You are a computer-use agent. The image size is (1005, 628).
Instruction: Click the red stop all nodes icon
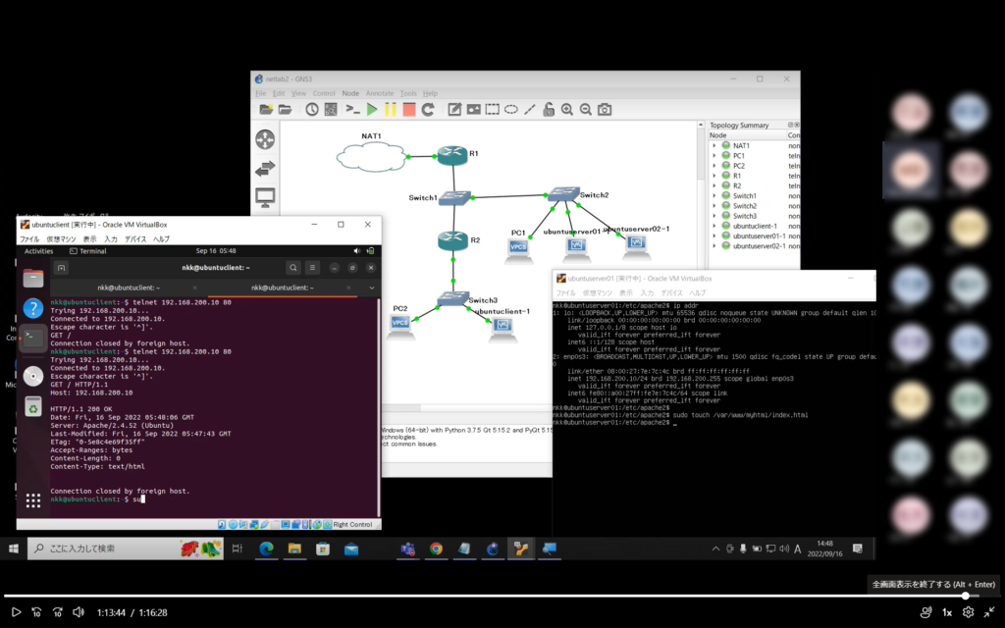pyautogui.click(x=409, y=109)
